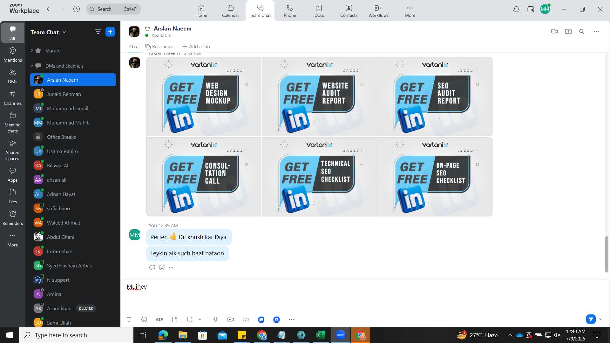Open chat header more options menu
610x343 pixels.
pos(596,31)
